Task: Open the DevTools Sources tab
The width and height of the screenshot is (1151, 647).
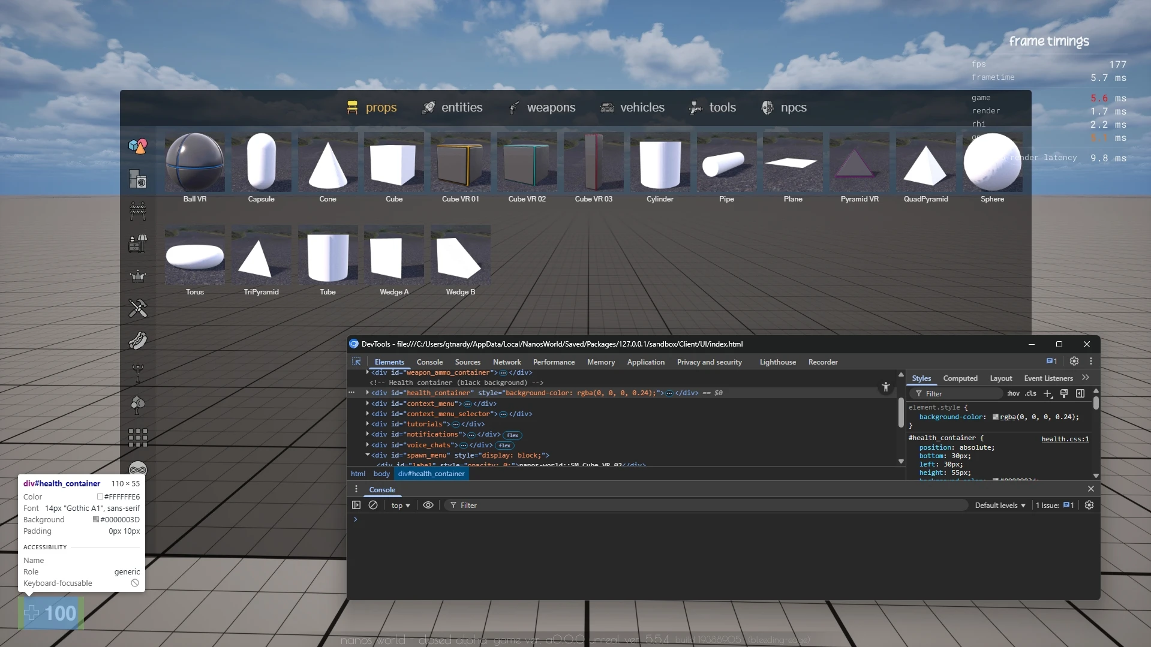Action: point(468,362)
